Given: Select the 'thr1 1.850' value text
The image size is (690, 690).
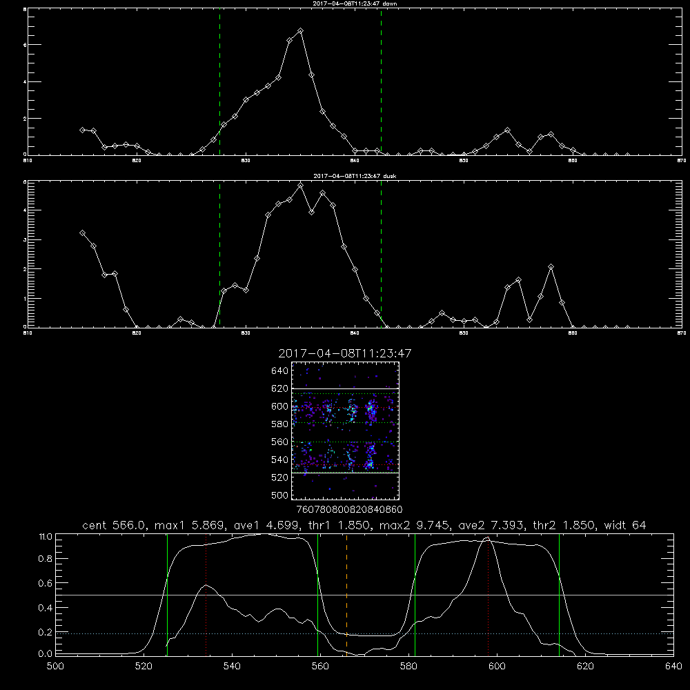Looking at the screenshot, I should pos(339,525).
